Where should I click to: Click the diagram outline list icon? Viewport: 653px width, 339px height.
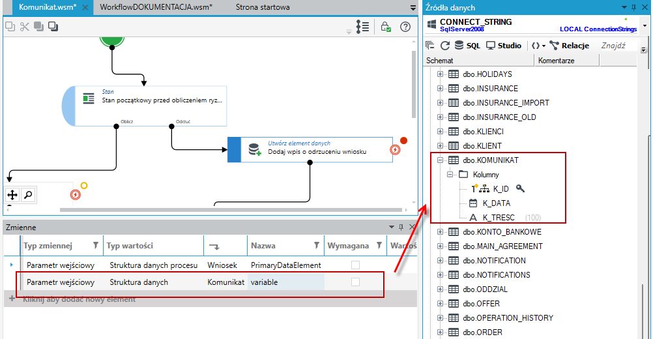[x=363, y=27]
